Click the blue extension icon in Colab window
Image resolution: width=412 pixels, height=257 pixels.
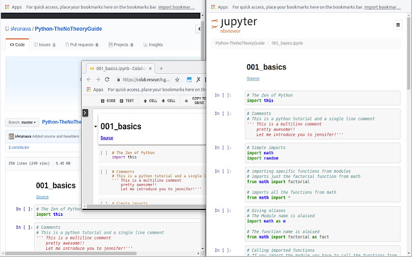[189, 80]
